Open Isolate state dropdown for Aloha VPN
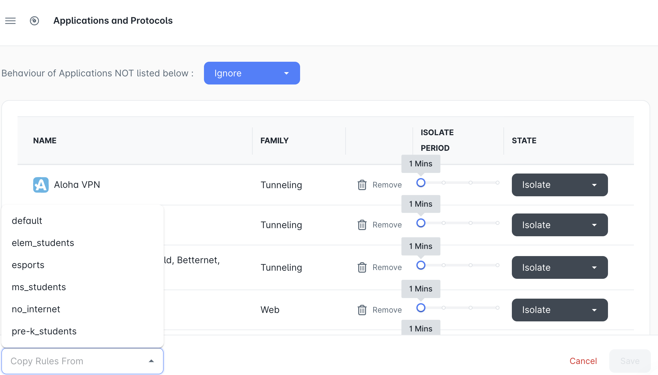The image size is (658, 375). pos(560,185)
